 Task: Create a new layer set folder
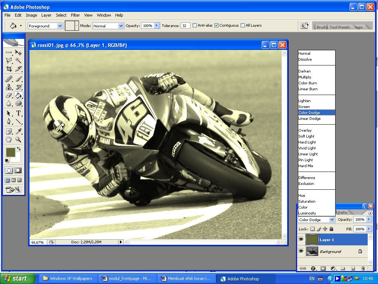[x=343, y=268]
